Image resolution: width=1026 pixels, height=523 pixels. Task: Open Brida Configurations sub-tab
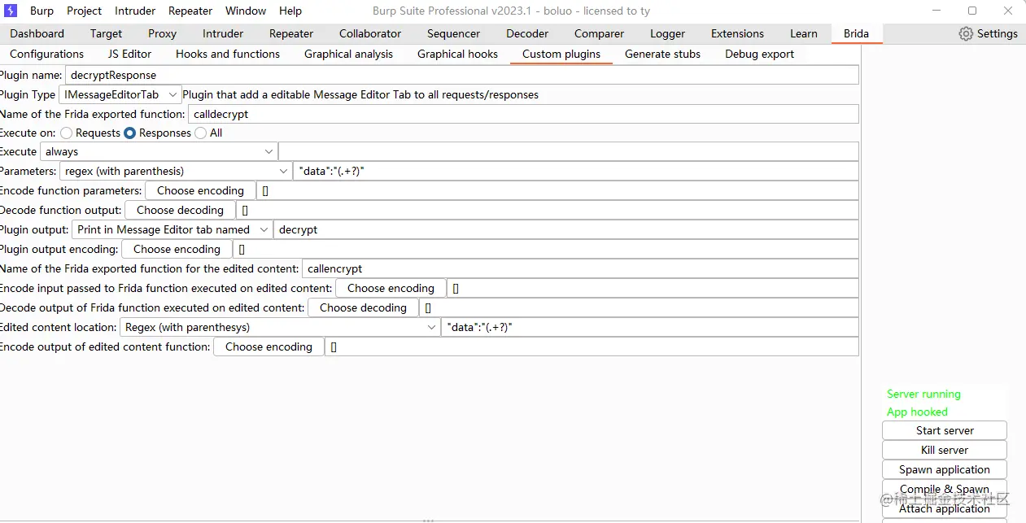pos(47,54)
